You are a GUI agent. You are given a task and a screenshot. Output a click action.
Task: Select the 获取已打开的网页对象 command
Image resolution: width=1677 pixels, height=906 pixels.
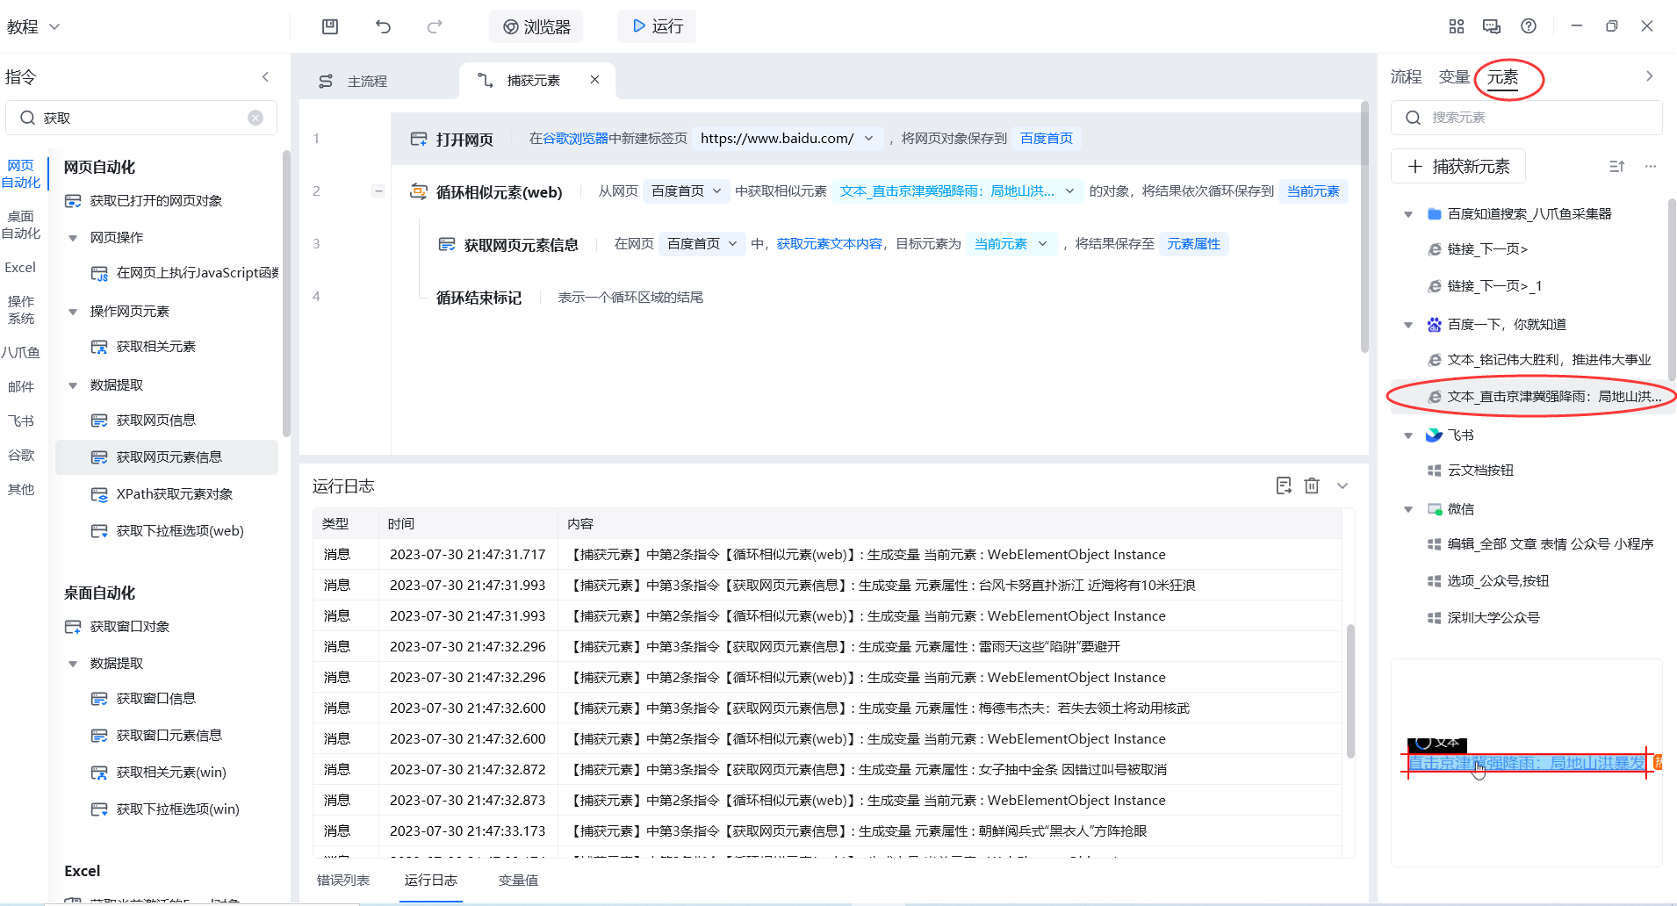point(156,201)
